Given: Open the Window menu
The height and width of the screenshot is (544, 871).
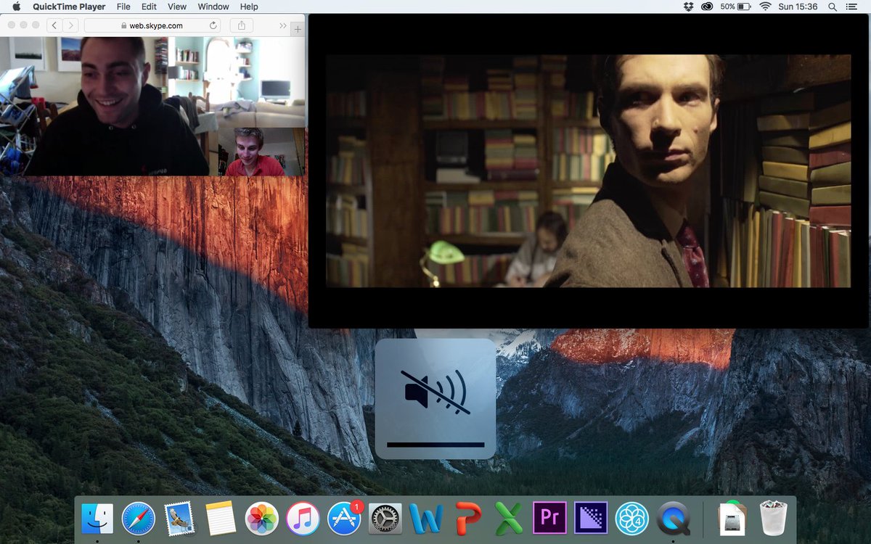Looking at the screenshot, I should (x=213, y=7).
